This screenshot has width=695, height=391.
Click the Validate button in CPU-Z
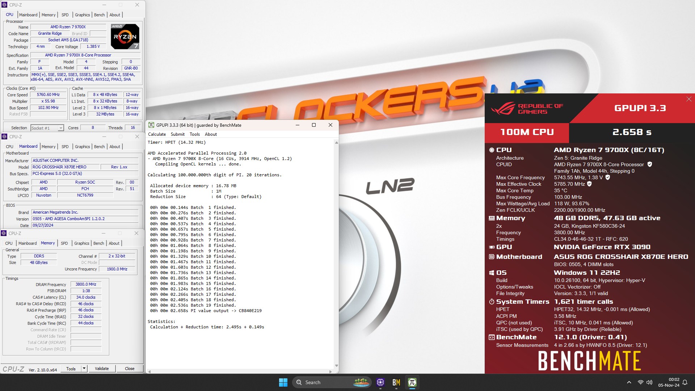tap(102, 369)
